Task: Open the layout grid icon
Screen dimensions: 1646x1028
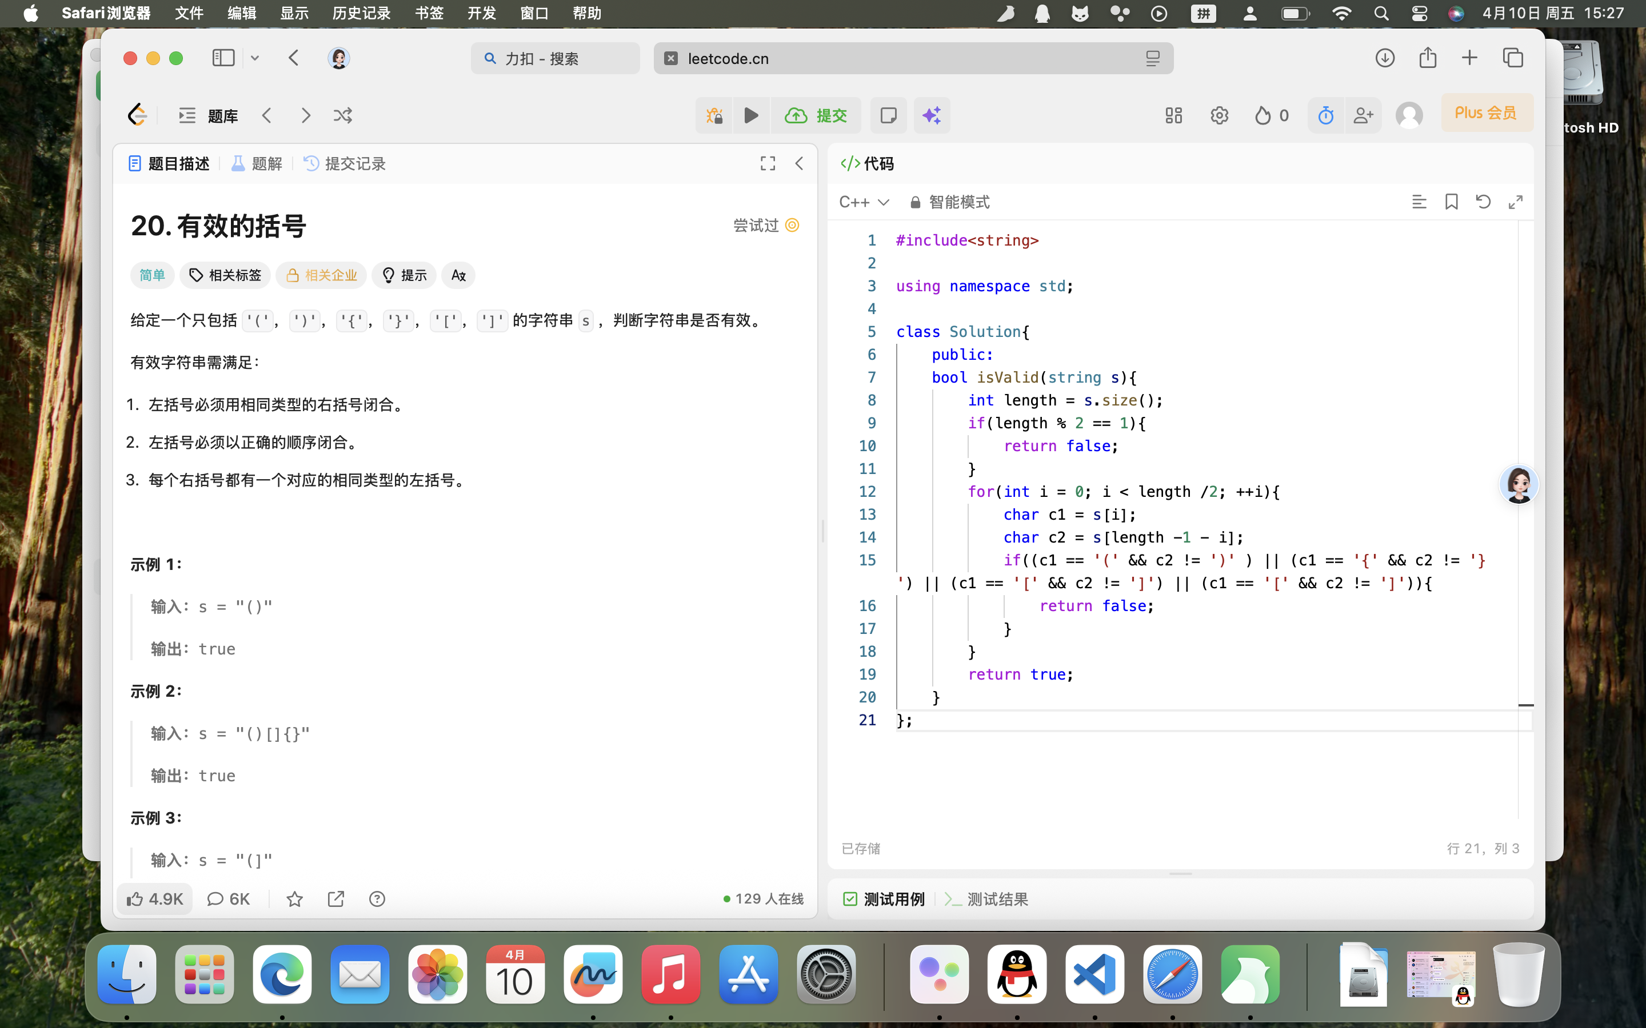Action: (x=1173, y=115)
